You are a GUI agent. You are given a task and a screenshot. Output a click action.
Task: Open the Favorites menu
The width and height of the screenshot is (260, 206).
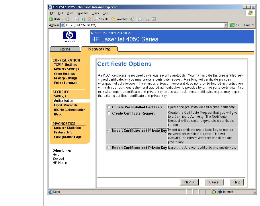pyautogui.click(x=82, y=13)
